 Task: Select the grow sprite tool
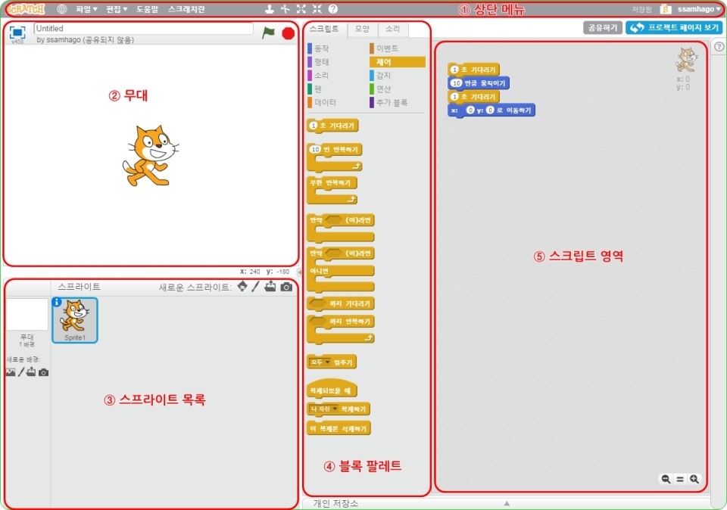(301, 9)
